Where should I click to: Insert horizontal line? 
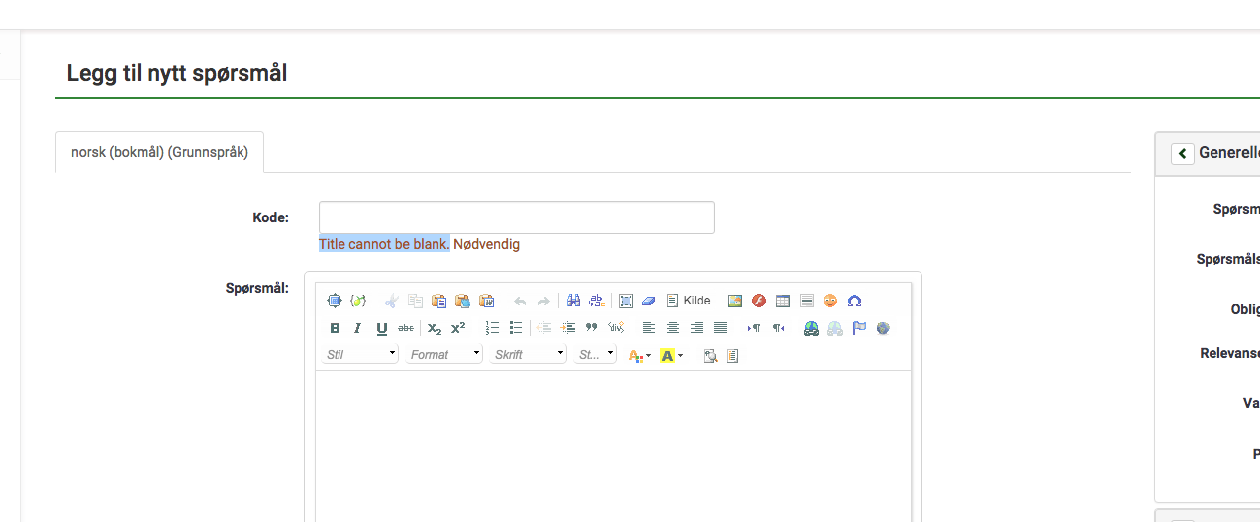(807, 301)
